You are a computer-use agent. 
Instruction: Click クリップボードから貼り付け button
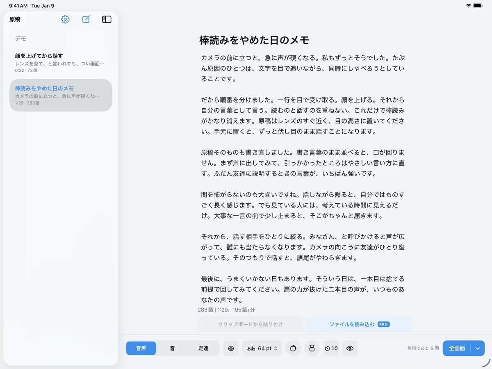[x=251, y=324]
